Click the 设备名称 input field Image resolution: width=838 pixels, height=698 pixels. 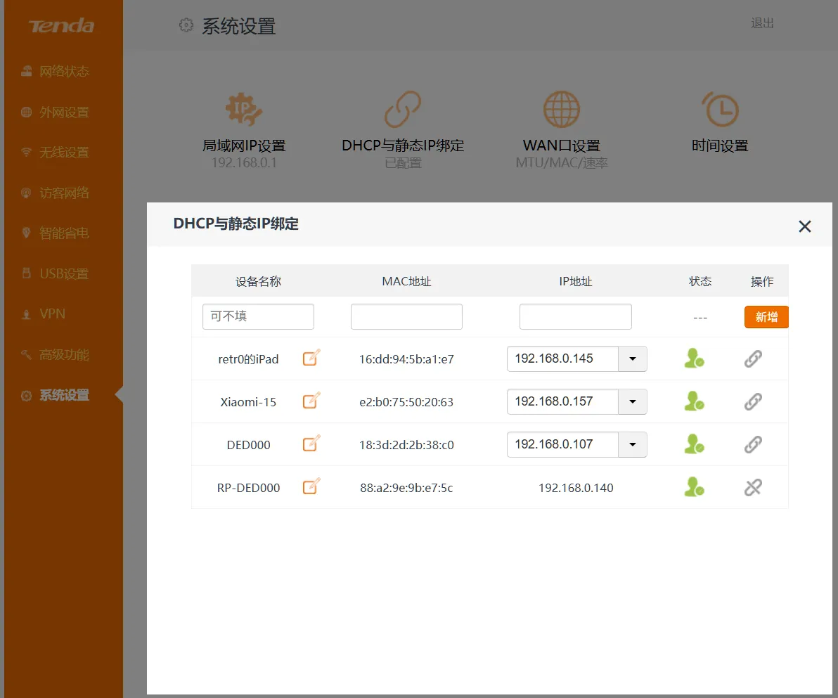[x=258, y=317]
